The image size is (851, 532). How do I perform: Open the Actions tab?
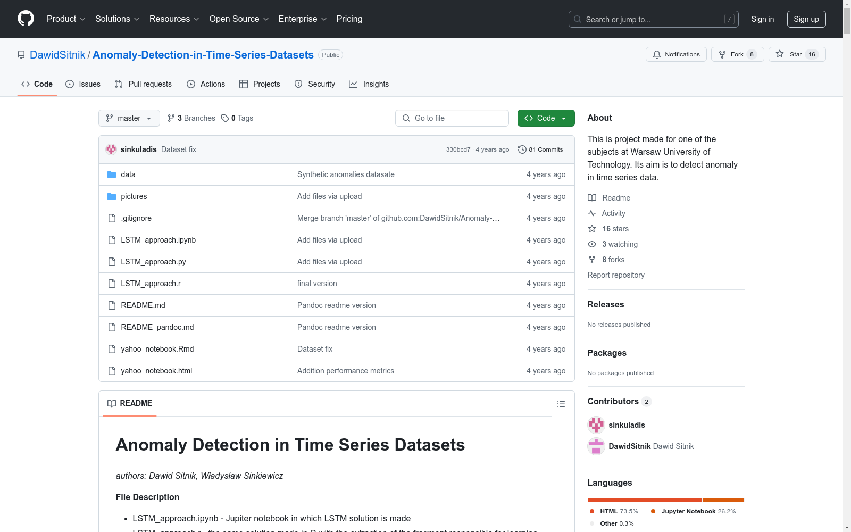(206, 84)
